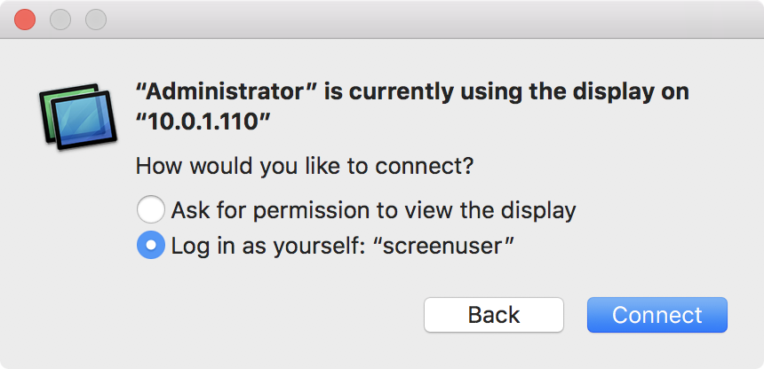
Task: Click blank dialog area left of Back button
Action: 267,315
